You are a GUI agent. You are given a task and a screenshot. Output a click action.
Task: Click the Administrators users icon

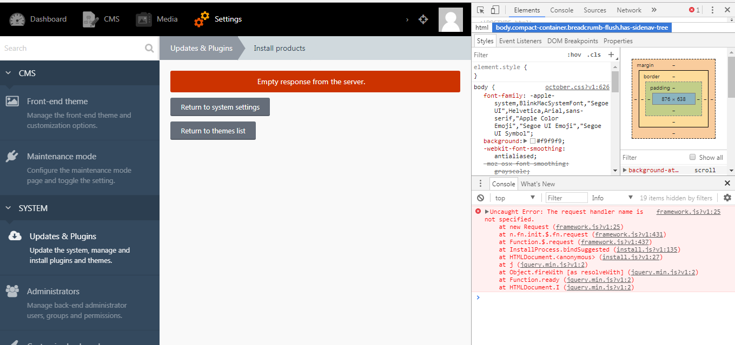pos(12,291)
